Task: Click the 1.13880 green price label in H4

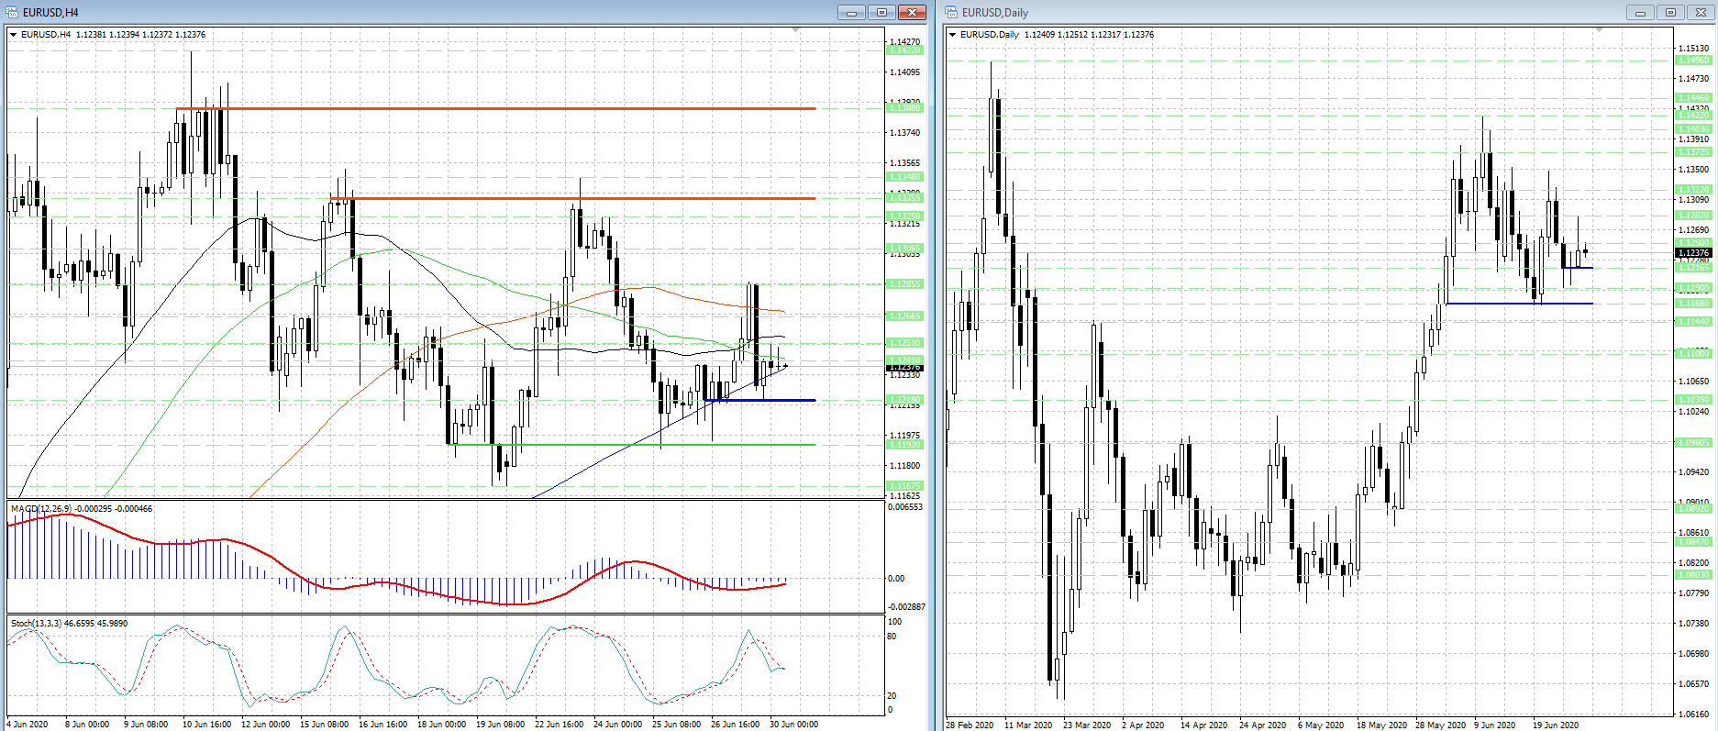Action: click(904, 108)
